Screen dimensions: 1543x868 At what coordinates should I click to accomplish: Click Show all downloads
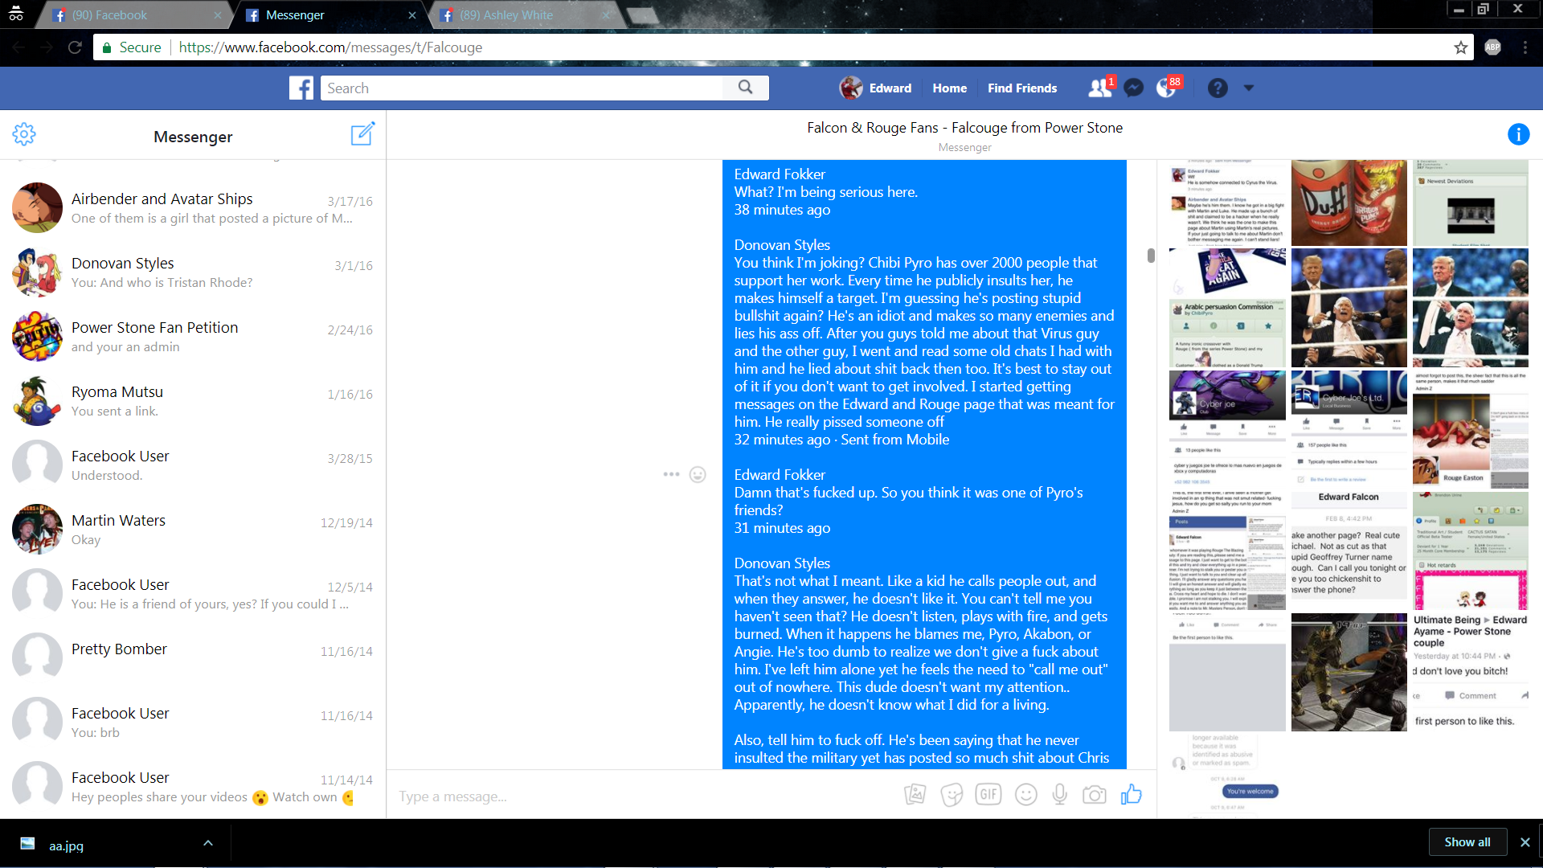[1467, 841]
